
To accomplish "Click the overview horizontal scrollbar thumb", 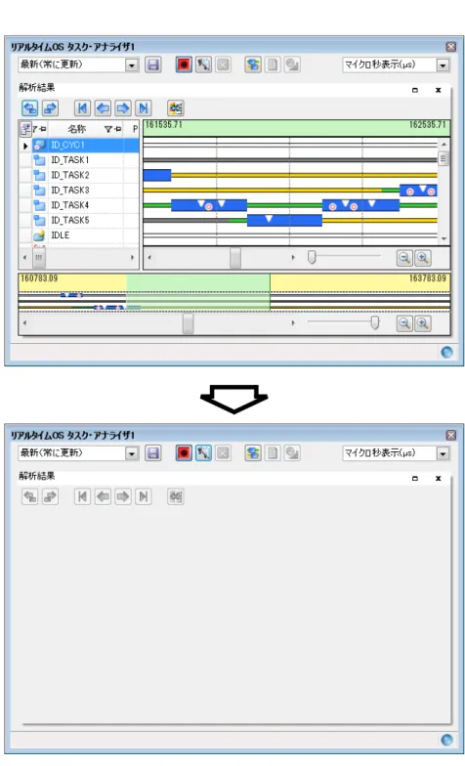I will [x=188, y=323].
